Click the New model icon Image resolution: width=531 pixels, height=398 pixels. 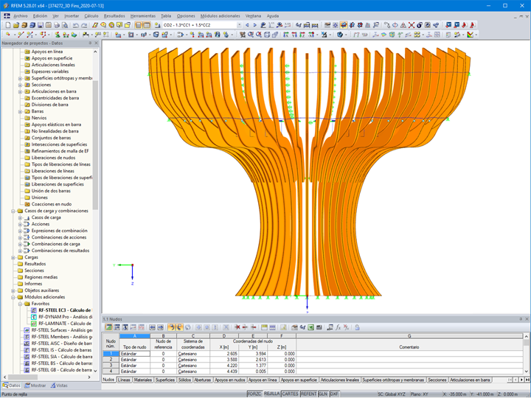pos(8,25)
